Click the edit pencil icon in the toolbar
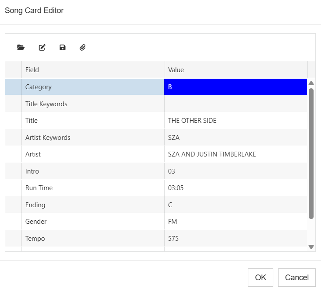 42,48
